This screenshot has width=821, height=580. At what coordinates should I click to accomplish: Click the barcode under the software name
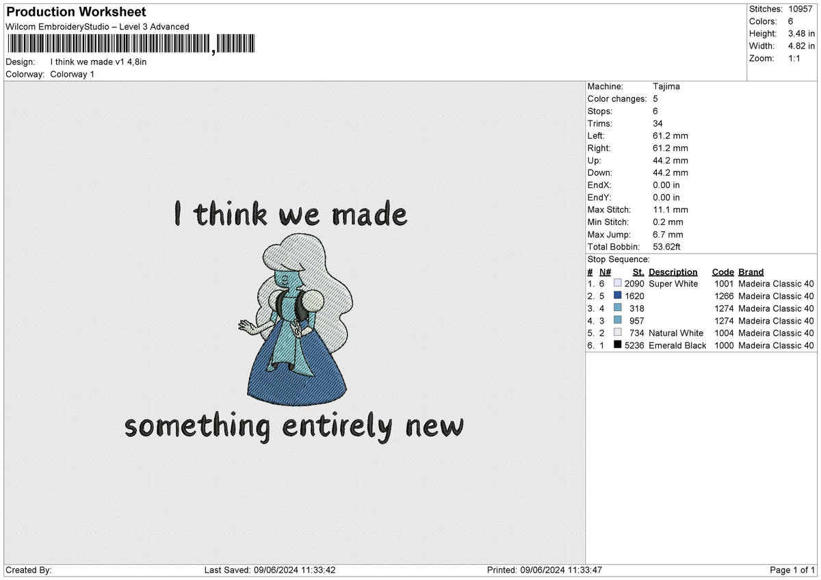pyautogui.click(x=131, y=45)
